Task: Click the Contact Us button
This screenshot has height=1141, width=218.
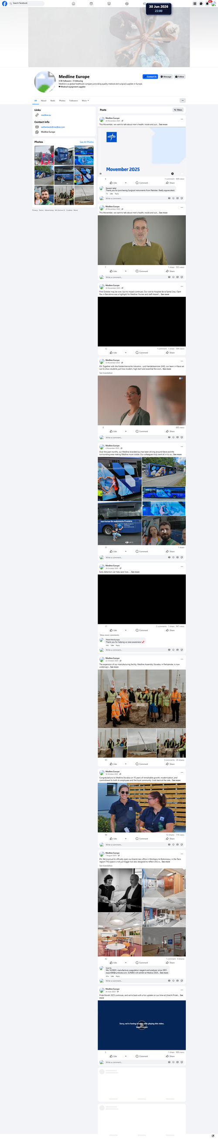Action: (150, 77)
